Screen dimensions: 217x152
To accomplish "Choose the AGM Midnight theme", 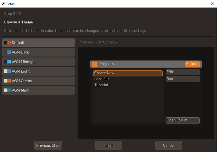I will [38, 62].
